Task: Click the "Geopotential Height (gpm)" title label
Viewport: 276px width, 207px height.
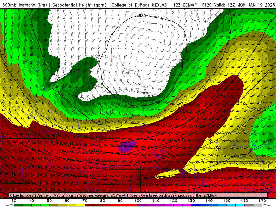Action: [79, 5]
